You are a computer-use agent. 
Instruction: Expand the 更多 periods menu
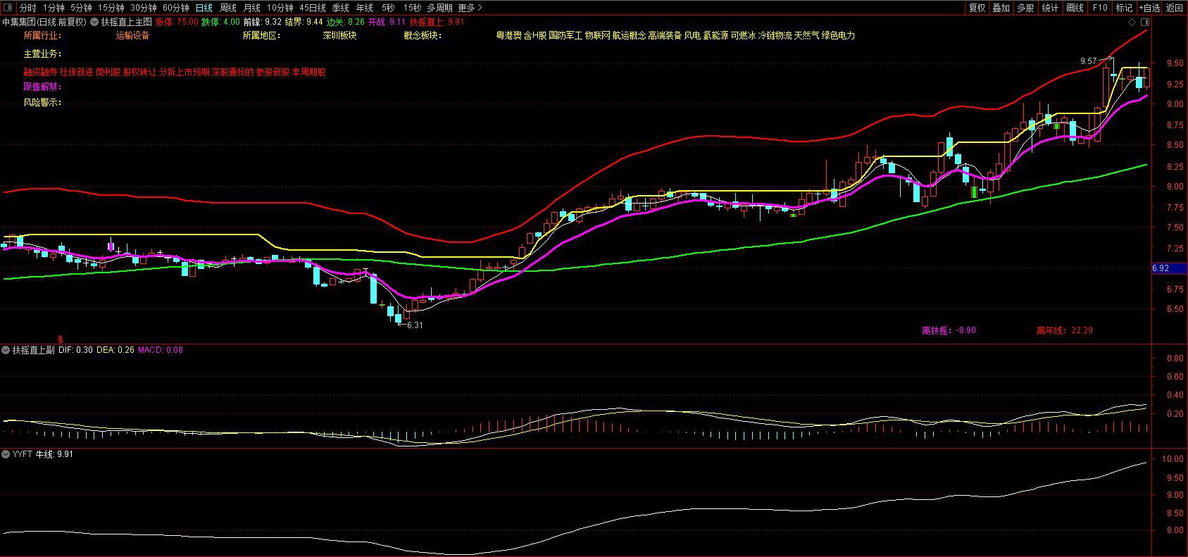point(470,8)
